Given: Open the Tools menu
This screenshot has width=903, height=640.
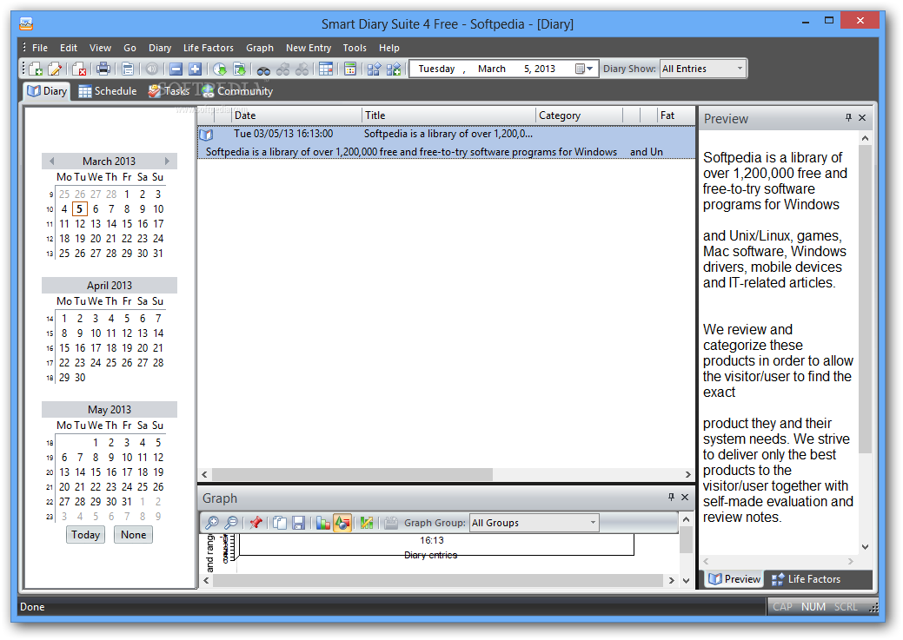Looking at the screenshot, I should 355,48.
